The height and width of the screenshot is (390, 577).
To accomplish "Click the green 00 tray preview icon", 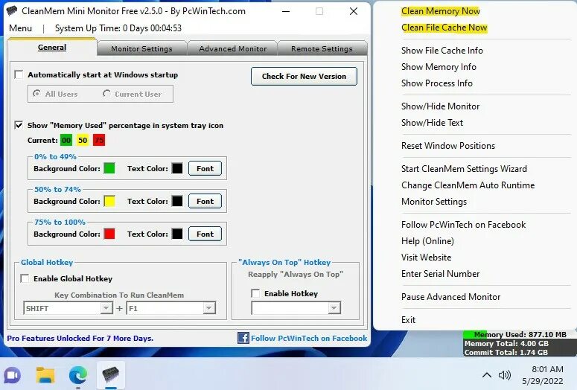I will [x=66, y=140].
